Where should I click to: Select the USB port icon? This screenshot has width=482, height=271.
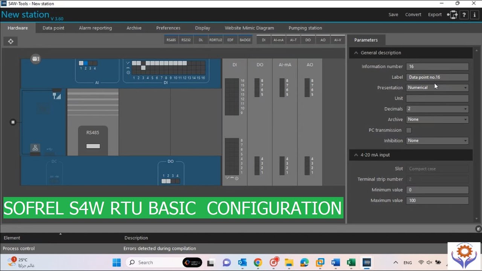[49, 149]
